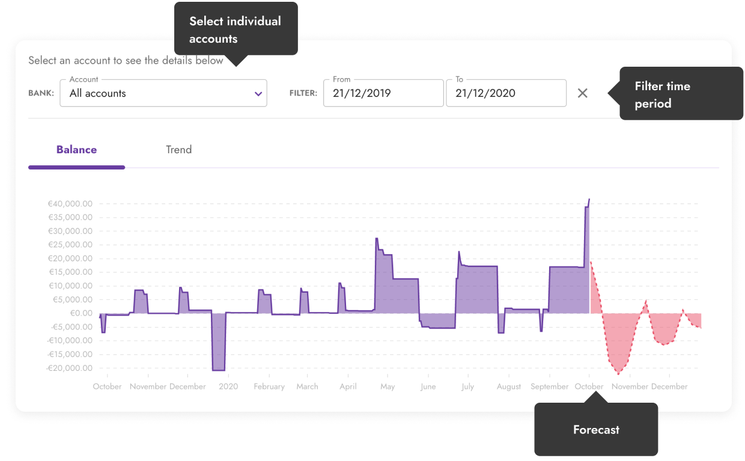The width and height of the screenshot is (745, 461).
Task: Click the February label on chart axis
Action: click(269, 386)
